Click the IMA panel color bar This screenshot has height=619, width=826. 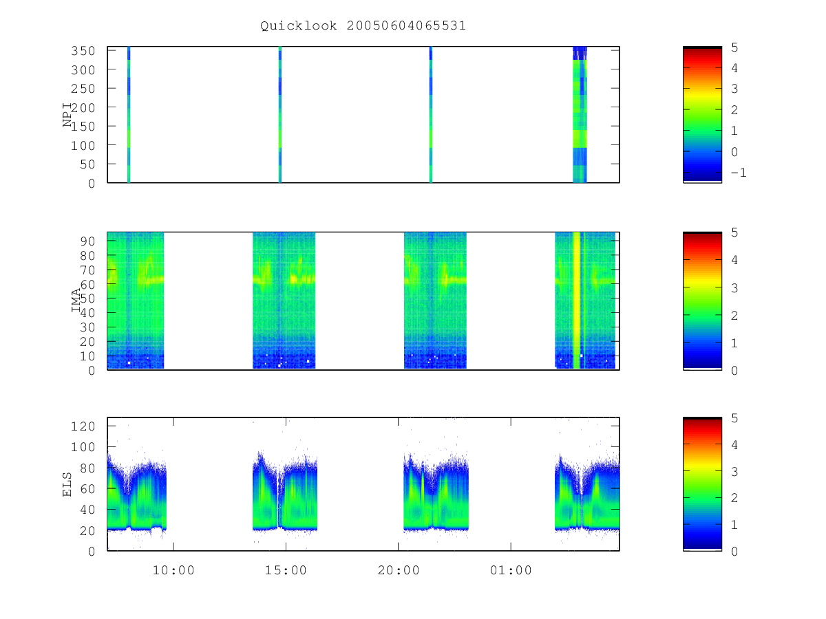[x=702, y=301]
